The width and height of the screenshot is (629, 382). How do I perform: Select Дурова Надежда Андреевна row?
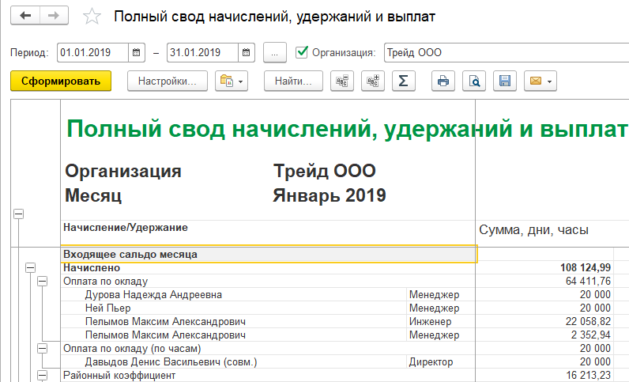(x=153, y=295)
